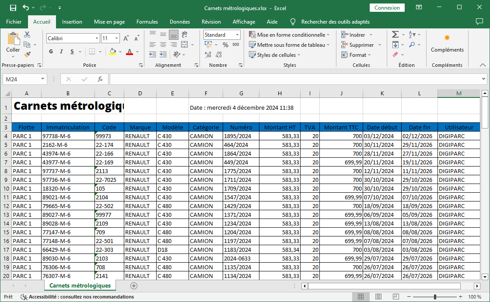
Task: Open Styles de cellules gallery
Action: [x=274, y=55]
